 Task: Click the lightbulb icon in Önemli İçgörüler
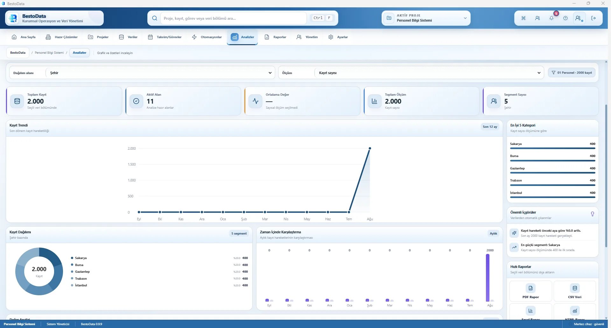593,214
